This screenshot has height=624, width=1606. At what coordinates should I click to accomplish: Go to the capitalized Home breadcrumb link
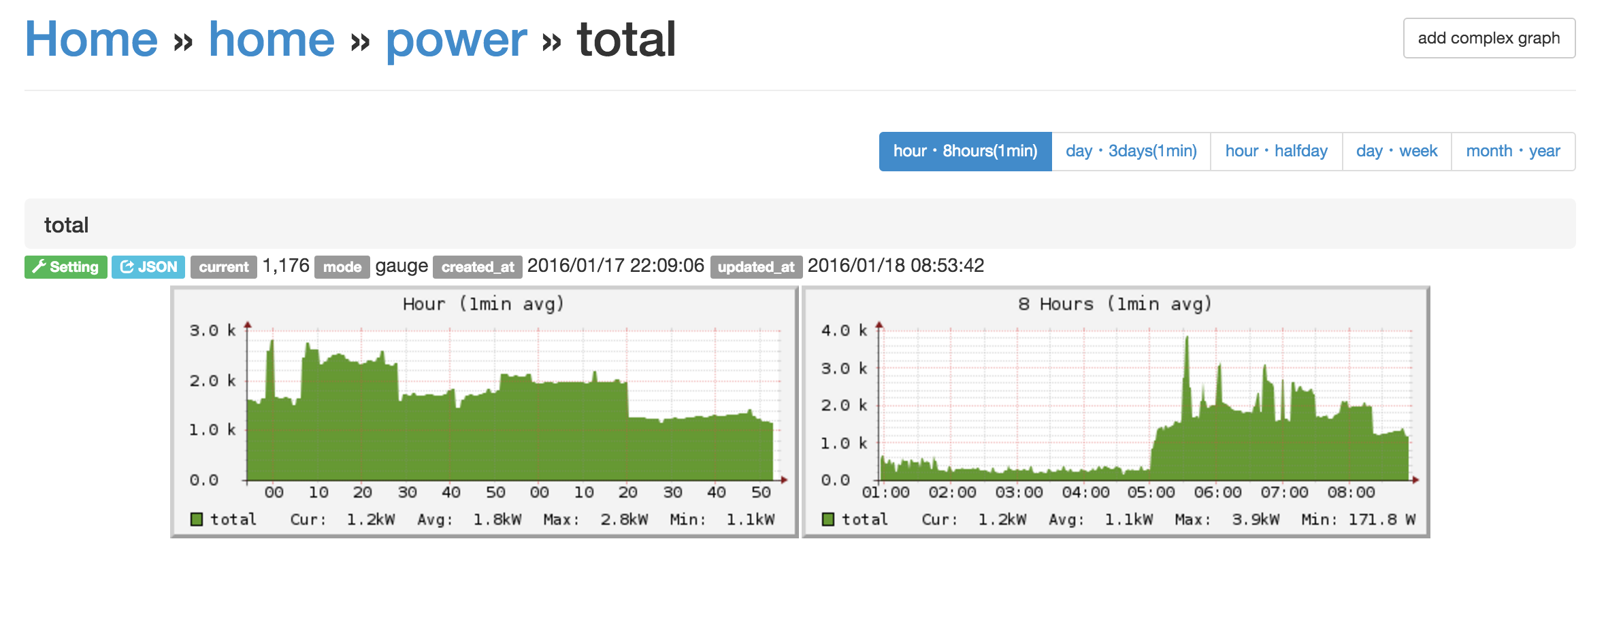(91, 39)
